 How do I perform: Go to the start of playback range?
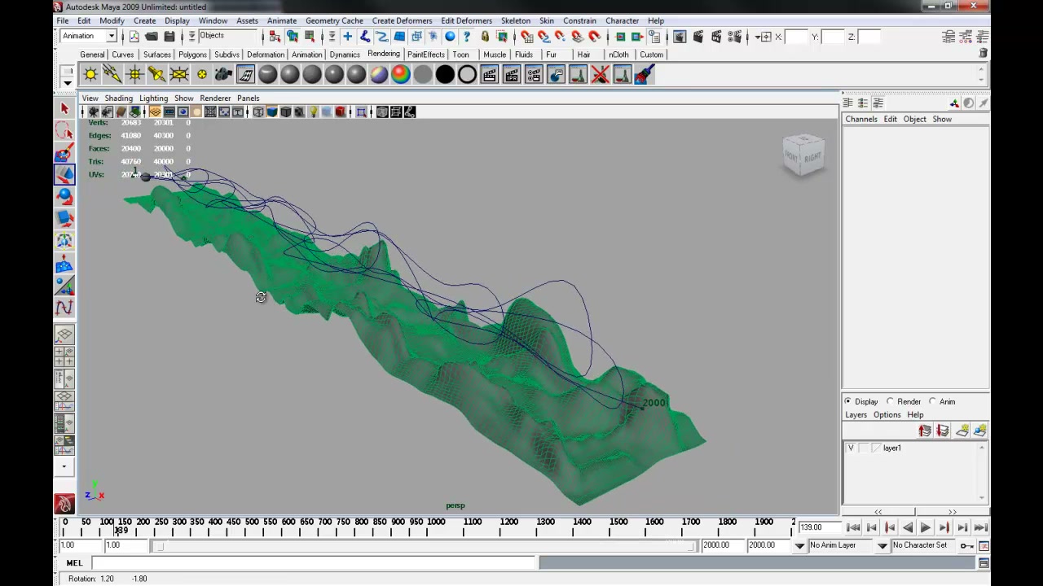(x=853, y=527)
